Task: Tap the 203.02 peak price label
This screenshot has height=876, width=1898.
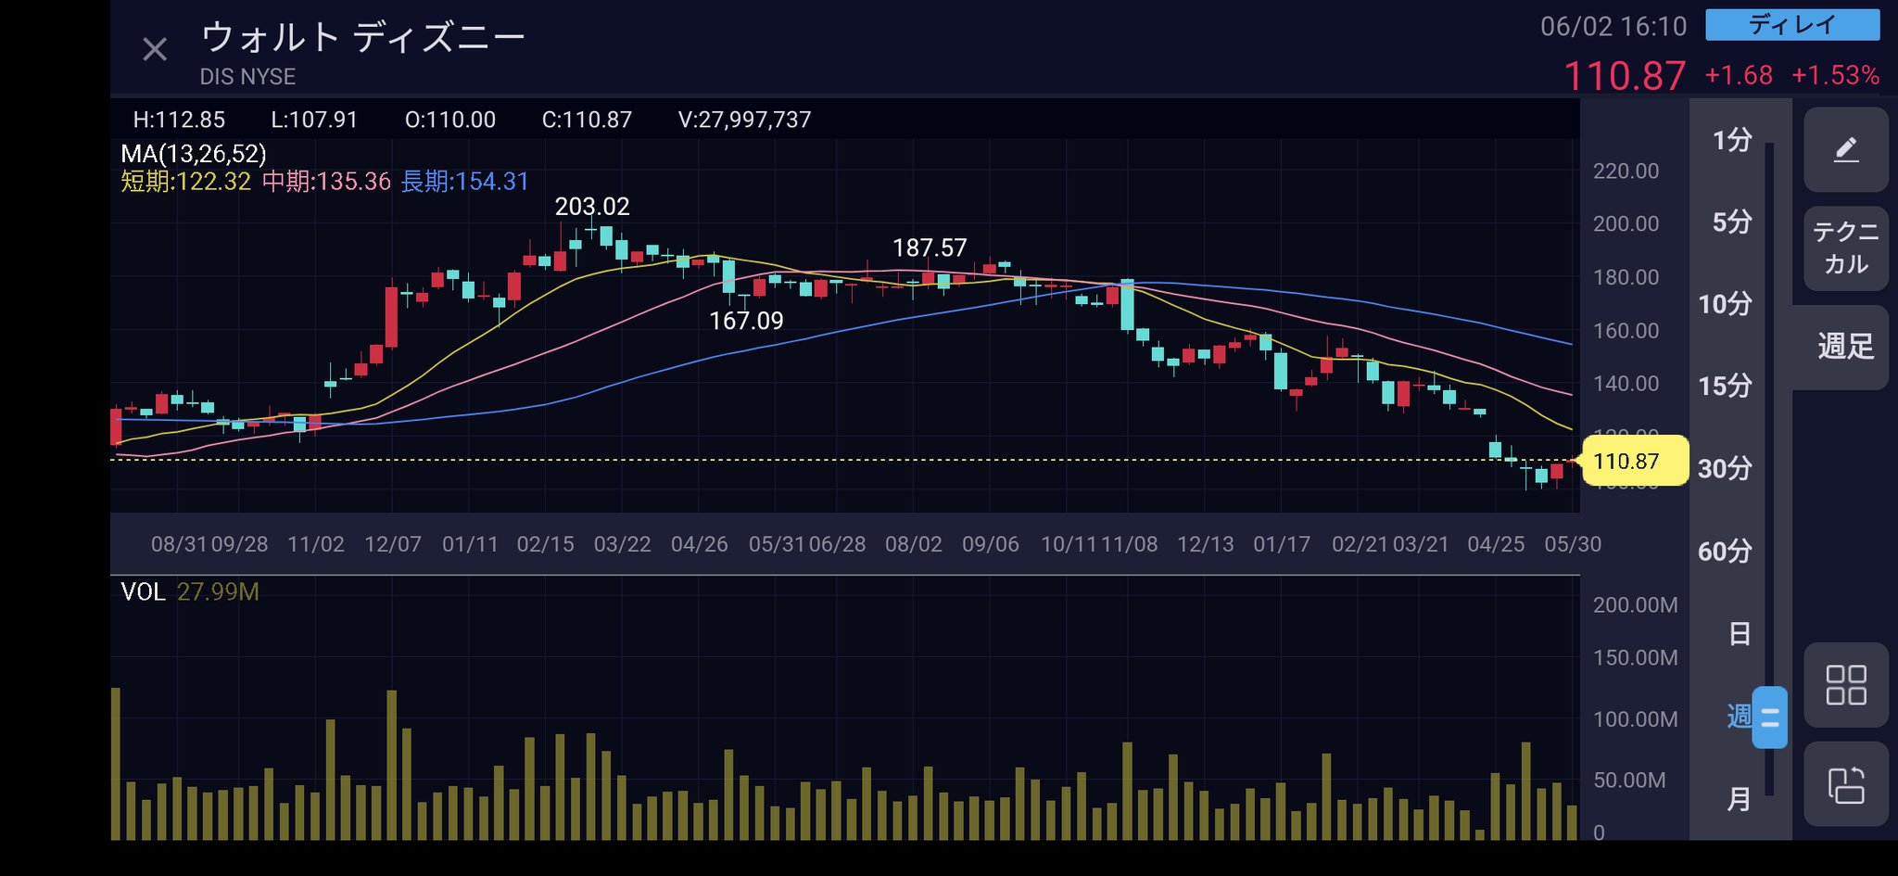Action: click(592, 206)
